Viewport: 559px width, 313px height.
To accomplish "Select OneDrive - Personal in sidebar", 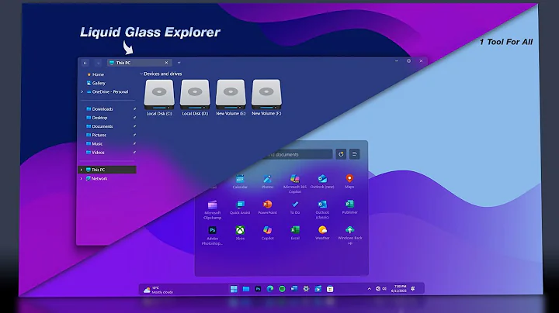I will click(x=107, y=91).
